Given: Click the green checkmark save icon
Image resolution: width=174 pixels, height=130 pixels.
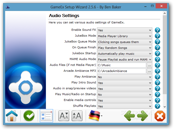Looking at the screenshot, I should [x=29, y=116].
